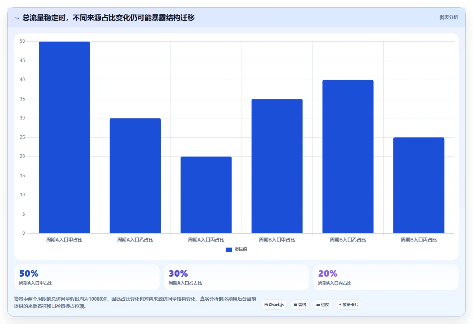Image resolution: width=473 pixels, height=324 pixels.
Task: Click the 周期A入口乙占比 bar in the chart
Action: tap(135, 176)
